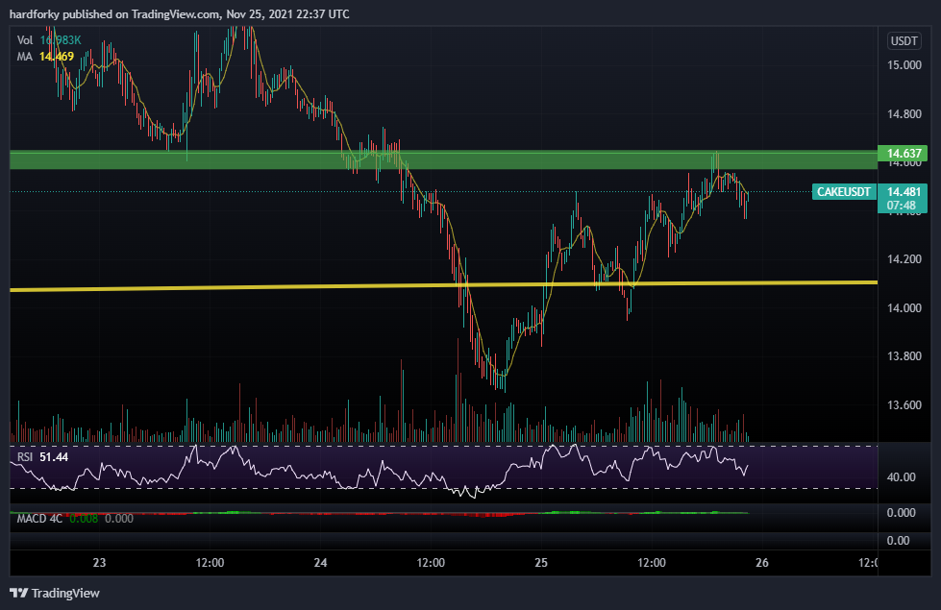Click the 15.000 price axis label

pyautogui.click(x=904, y=65)
